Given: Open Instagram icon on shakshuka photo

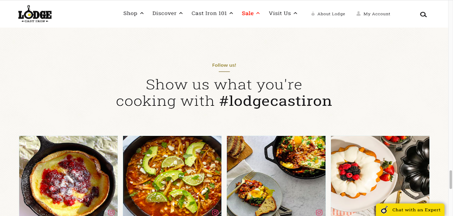Looking at the screenshot, I should [x=319, y=212].
